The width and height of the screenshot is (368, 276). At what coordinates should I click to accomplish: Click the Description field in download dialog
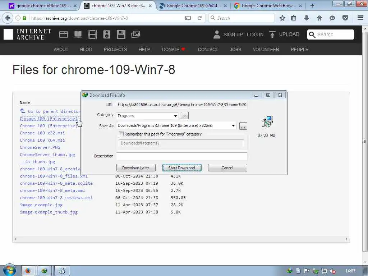click(182, 156)
